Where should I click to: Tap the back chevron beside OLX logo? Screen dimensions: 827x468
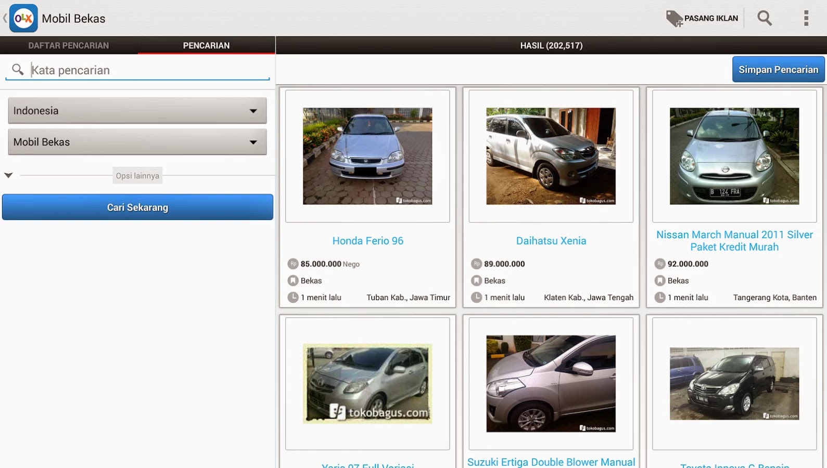pyautogui.click(x=5, y=18)
